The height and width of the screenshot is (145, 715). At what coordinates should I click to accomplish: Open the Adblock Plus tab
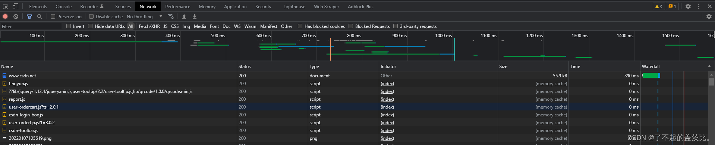(360, 6)
